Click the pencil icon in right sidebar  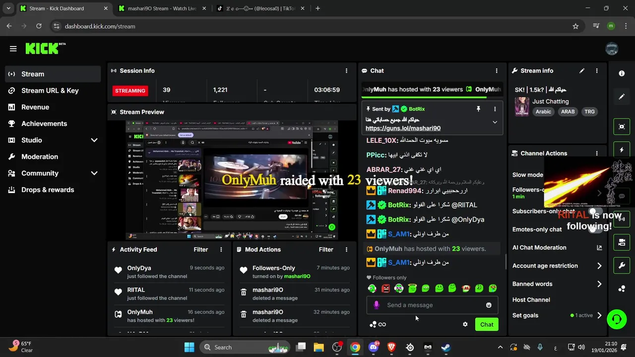[622, 97]
